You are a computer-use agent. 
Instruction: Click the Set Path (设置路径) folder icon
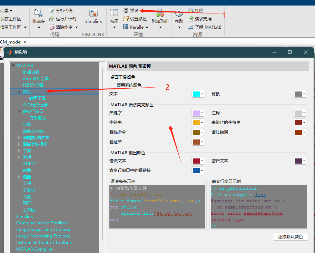tap(126, 19)
